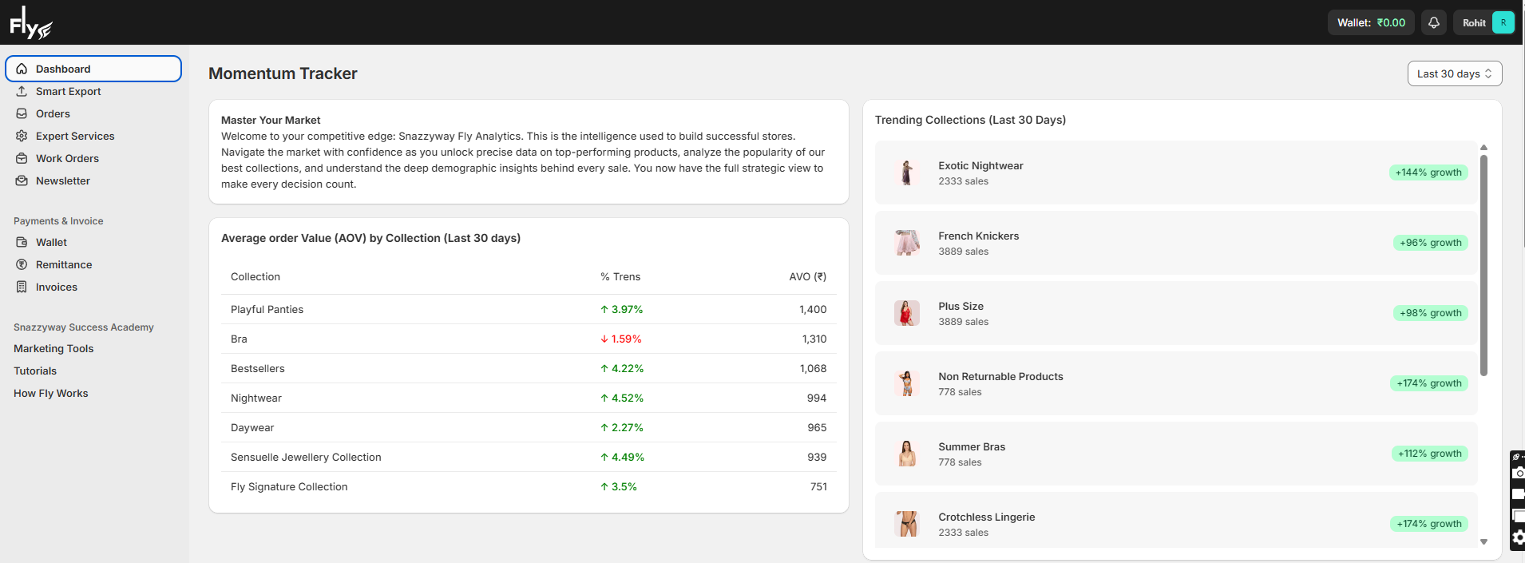The width and height of the screenshot is (1525, 563).
Task: Open Remittance page
Action: [64, 264]
